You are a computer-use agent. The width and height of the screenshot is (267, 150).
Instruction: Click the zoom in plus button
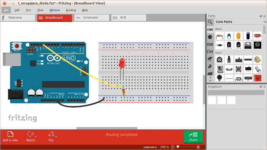click(x=198, y=147)
